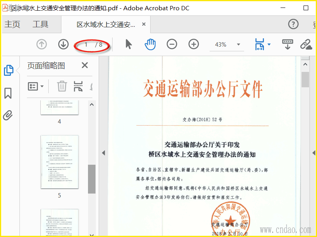The width and height of the screenshot is (317, 237).
Task: Close the document tab
Action: tap(144, 24)
